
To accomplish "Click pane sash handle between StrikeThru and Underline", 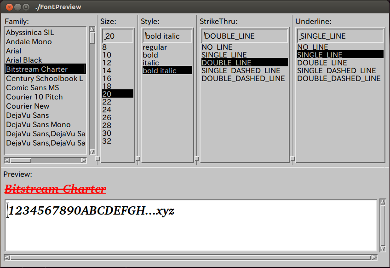I will (292, 158).
